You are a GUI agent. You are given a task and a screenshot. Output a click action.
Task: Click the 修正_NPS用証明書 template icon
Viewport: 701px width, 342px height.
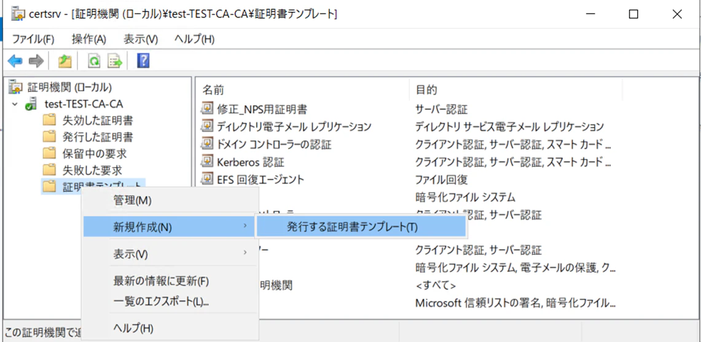207,109
